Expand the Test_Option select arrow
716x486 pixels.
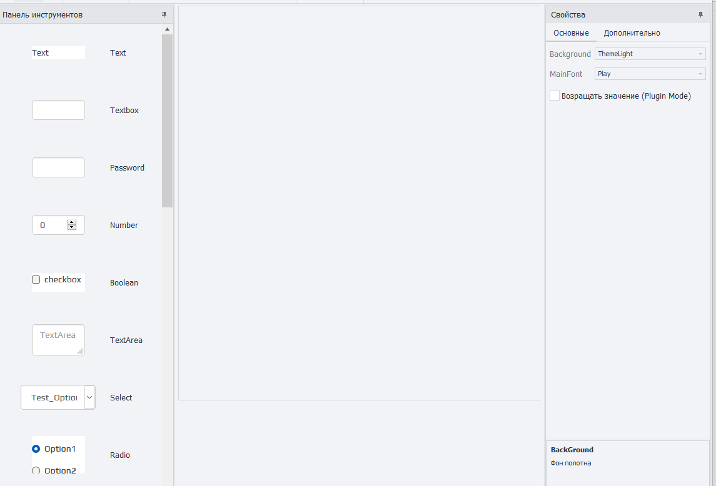click(89, 397)
